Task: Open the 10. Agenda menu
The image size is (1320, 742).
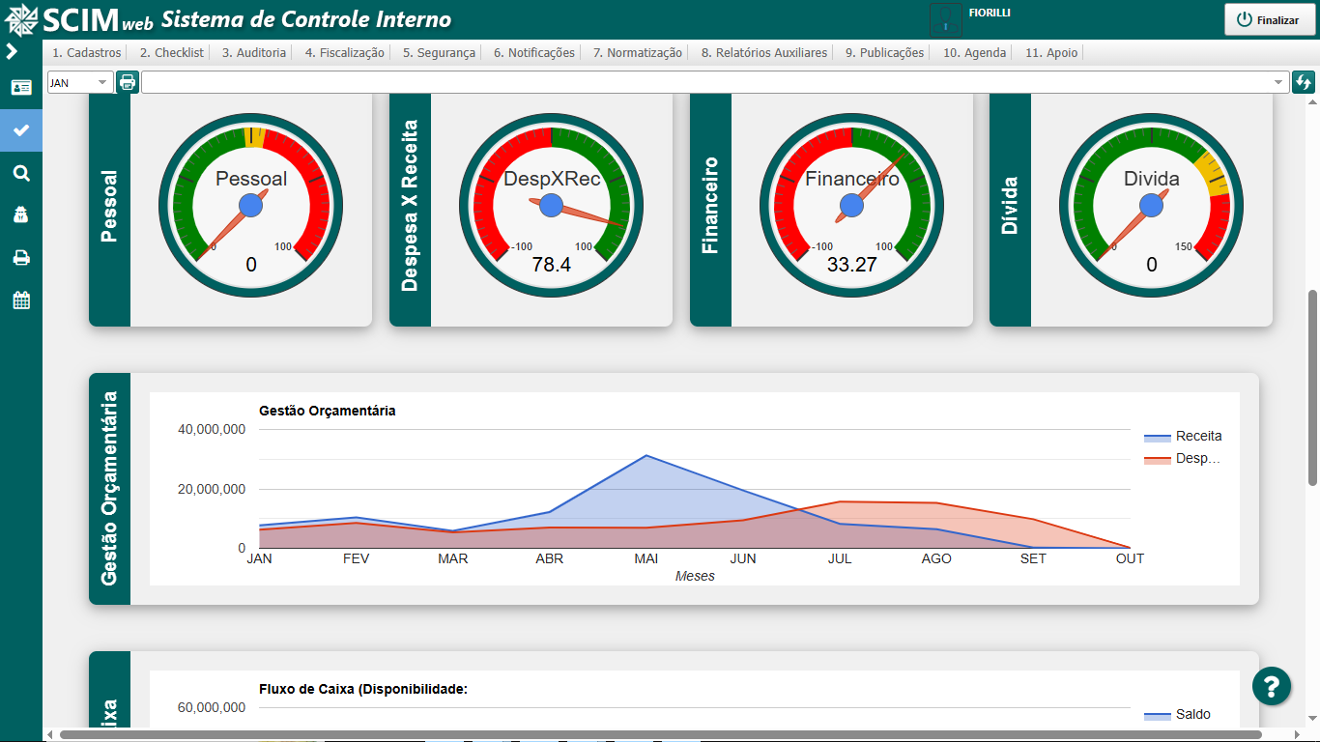Action: pos(975,53)
